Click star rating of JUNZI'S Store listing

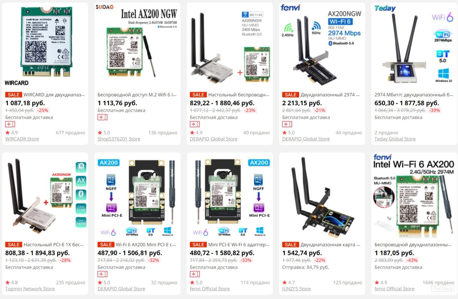tap(288, 283)
